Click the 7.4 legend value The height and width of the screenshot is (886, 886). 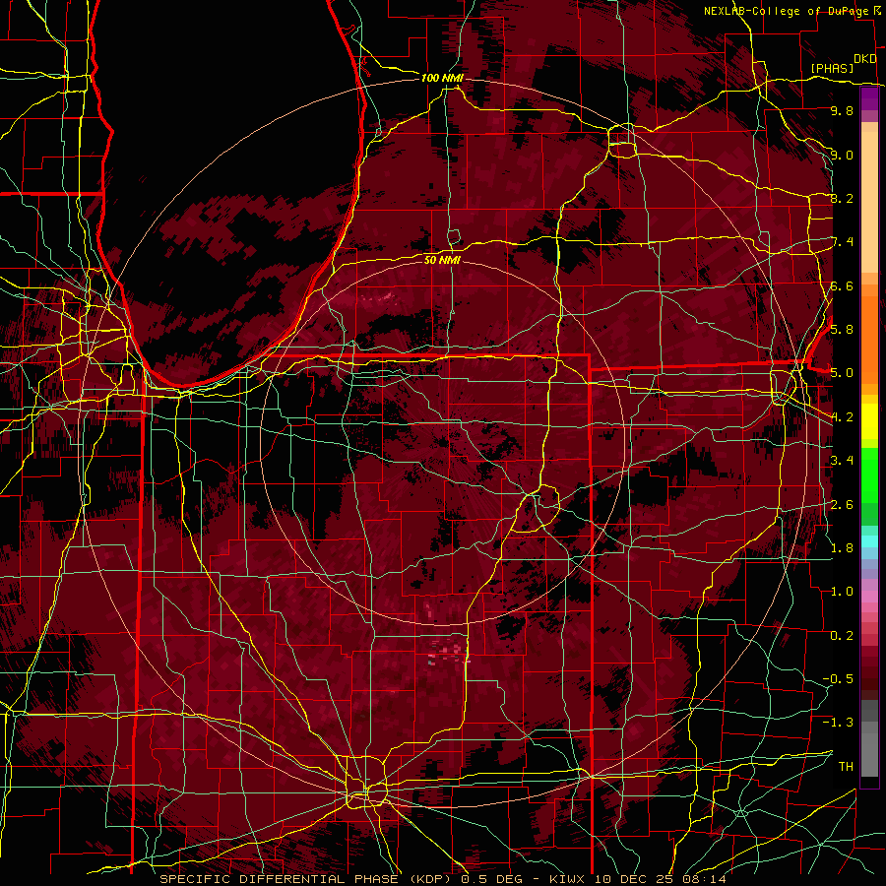coord(842,242)
